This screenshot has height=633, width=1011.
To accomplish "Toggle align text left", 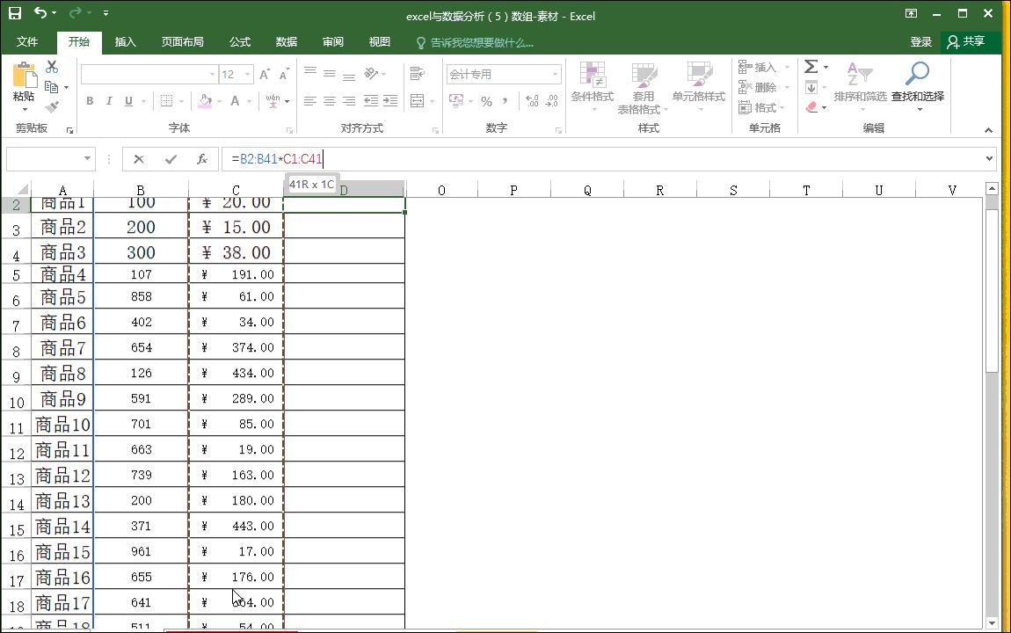I will tap(310, 101).
